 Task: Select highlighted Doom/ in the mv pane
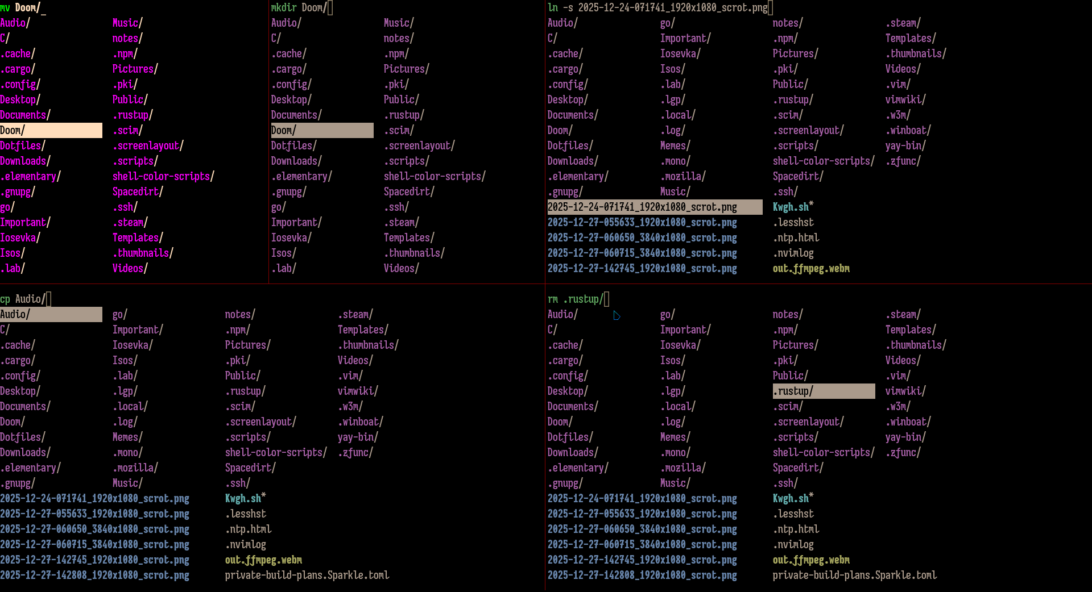click(51, 130)
